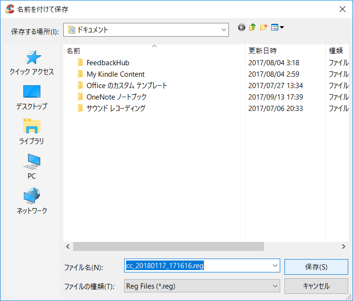
Task: Select date 2017/07/27 13:34 cell
Action: [x=275, y=86]
